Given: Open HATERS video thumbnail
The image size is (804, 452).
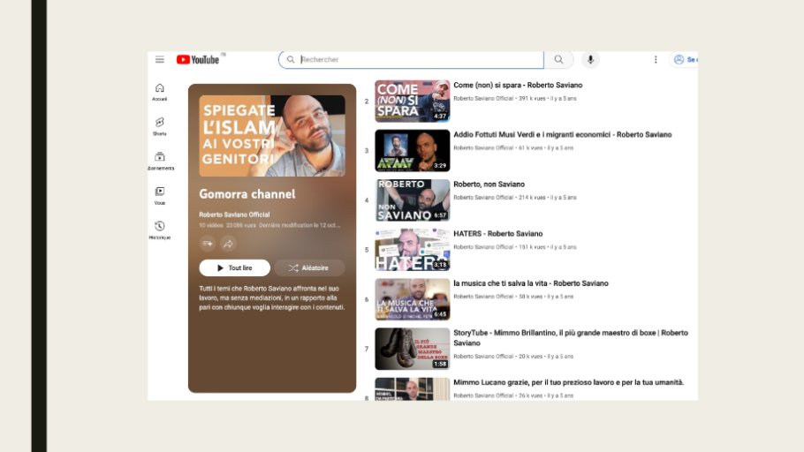Looking at the screenshot, I should click(413, 250).
